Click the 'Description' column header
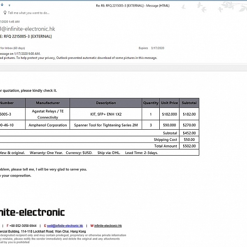Image resolution: width=247 pixels, height=247 pixels. click(106, 103)
